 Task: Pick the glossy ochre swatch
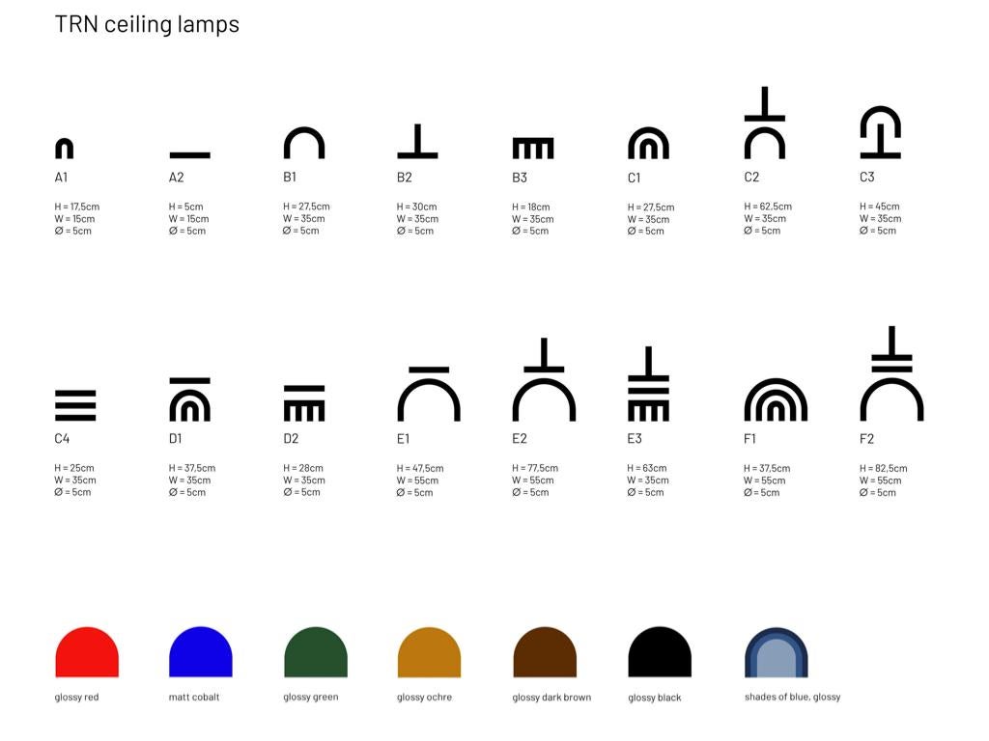click(x=429, y=653)
